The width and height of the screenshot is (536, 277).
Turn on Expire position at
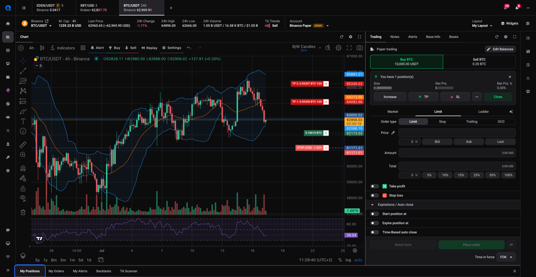374,223
